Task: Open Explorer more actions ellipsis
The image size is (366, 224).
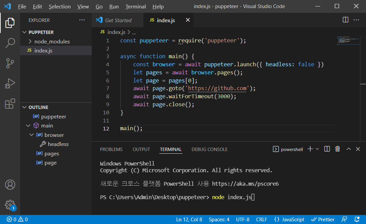Action: pos(82,20)
